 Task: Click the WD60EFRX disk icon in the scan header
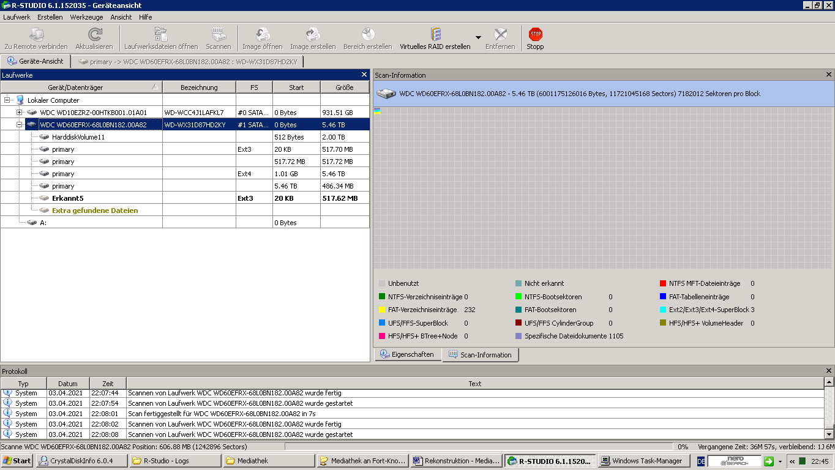point(386,94)
